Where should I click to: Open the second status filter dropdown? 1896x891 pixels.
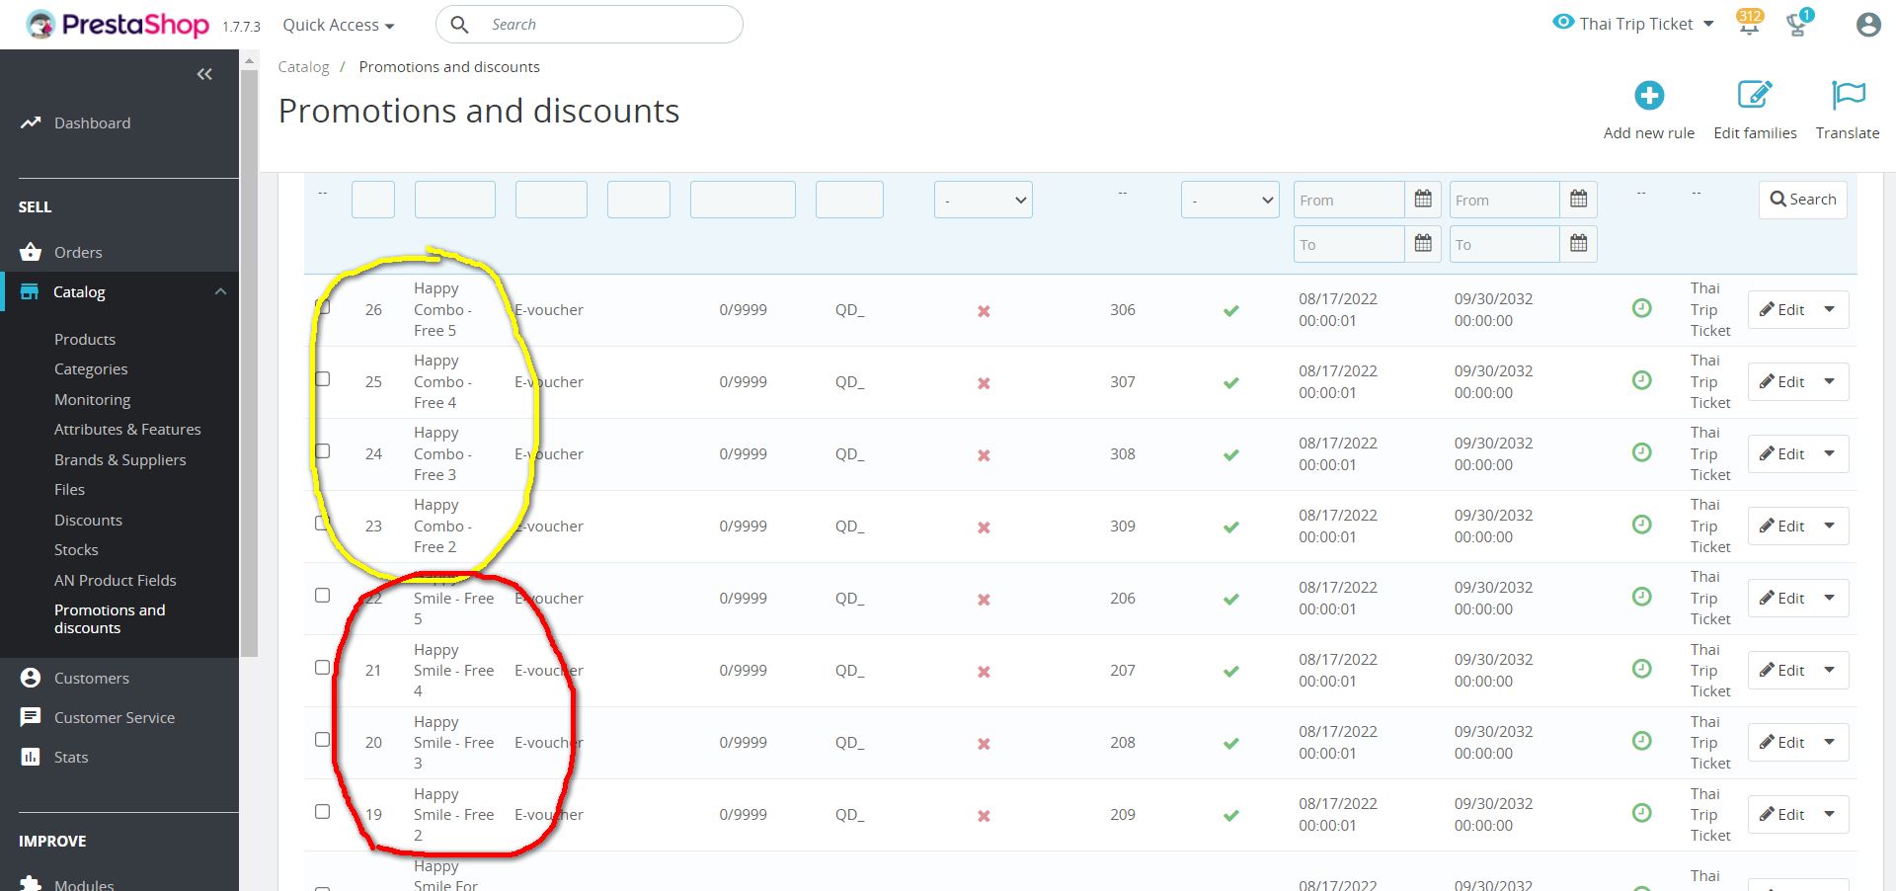pyautogui.click(x=1230, y=200)
